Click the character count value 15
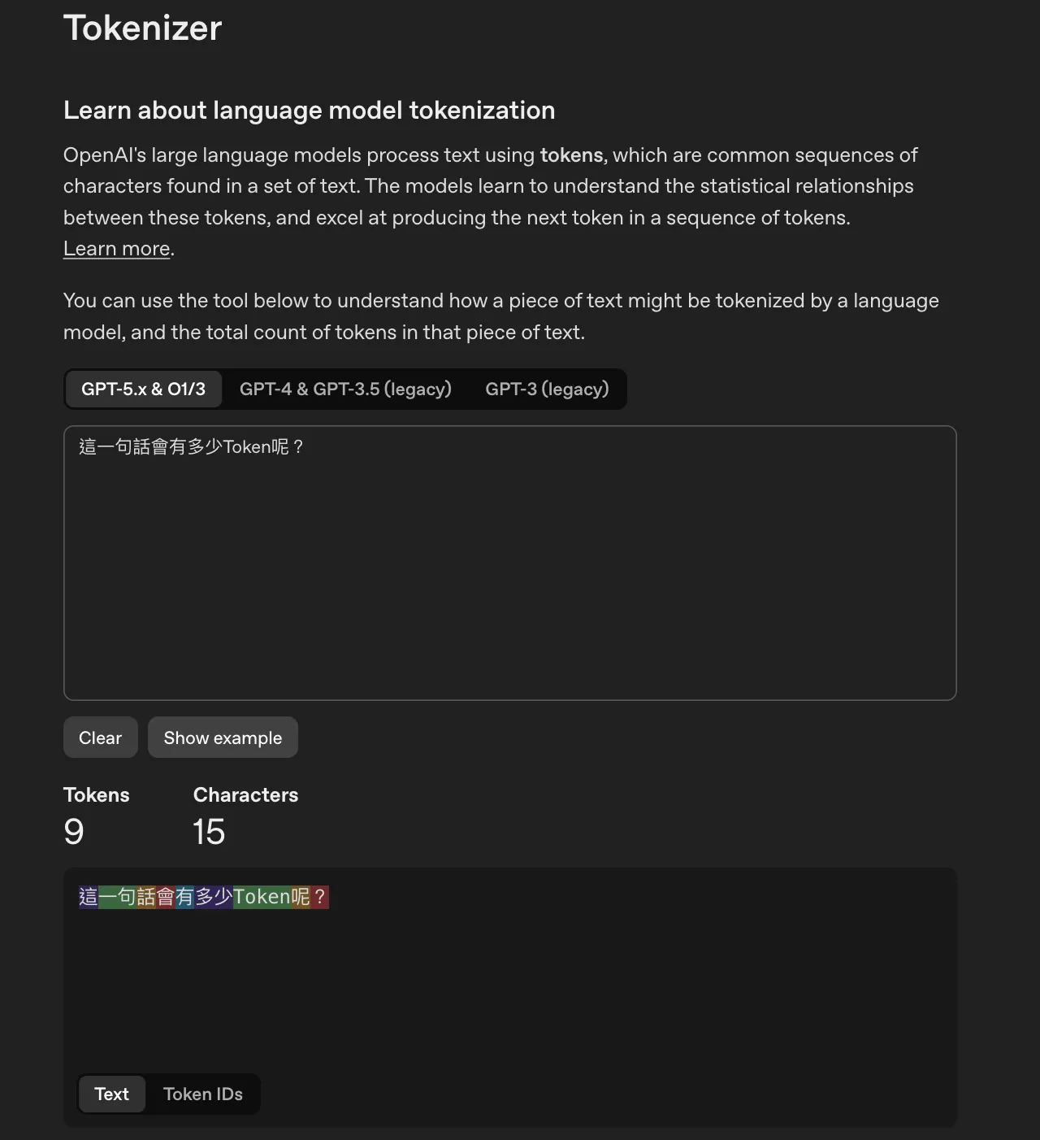 209,832
